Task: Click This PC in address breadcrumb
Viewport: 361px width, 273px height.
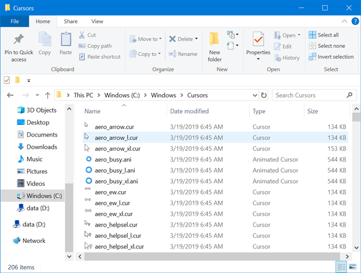Action: (x=84, y=95)
